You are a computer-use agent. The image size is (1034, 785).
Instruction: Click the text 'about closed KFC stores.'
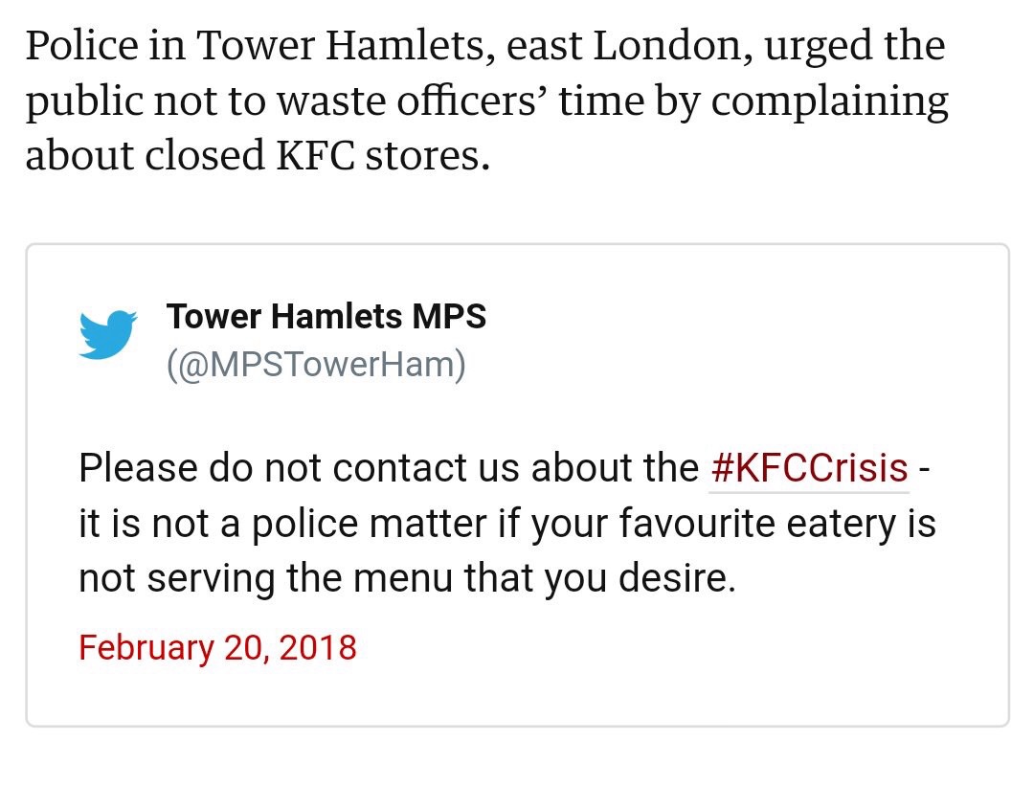(258, 155)
